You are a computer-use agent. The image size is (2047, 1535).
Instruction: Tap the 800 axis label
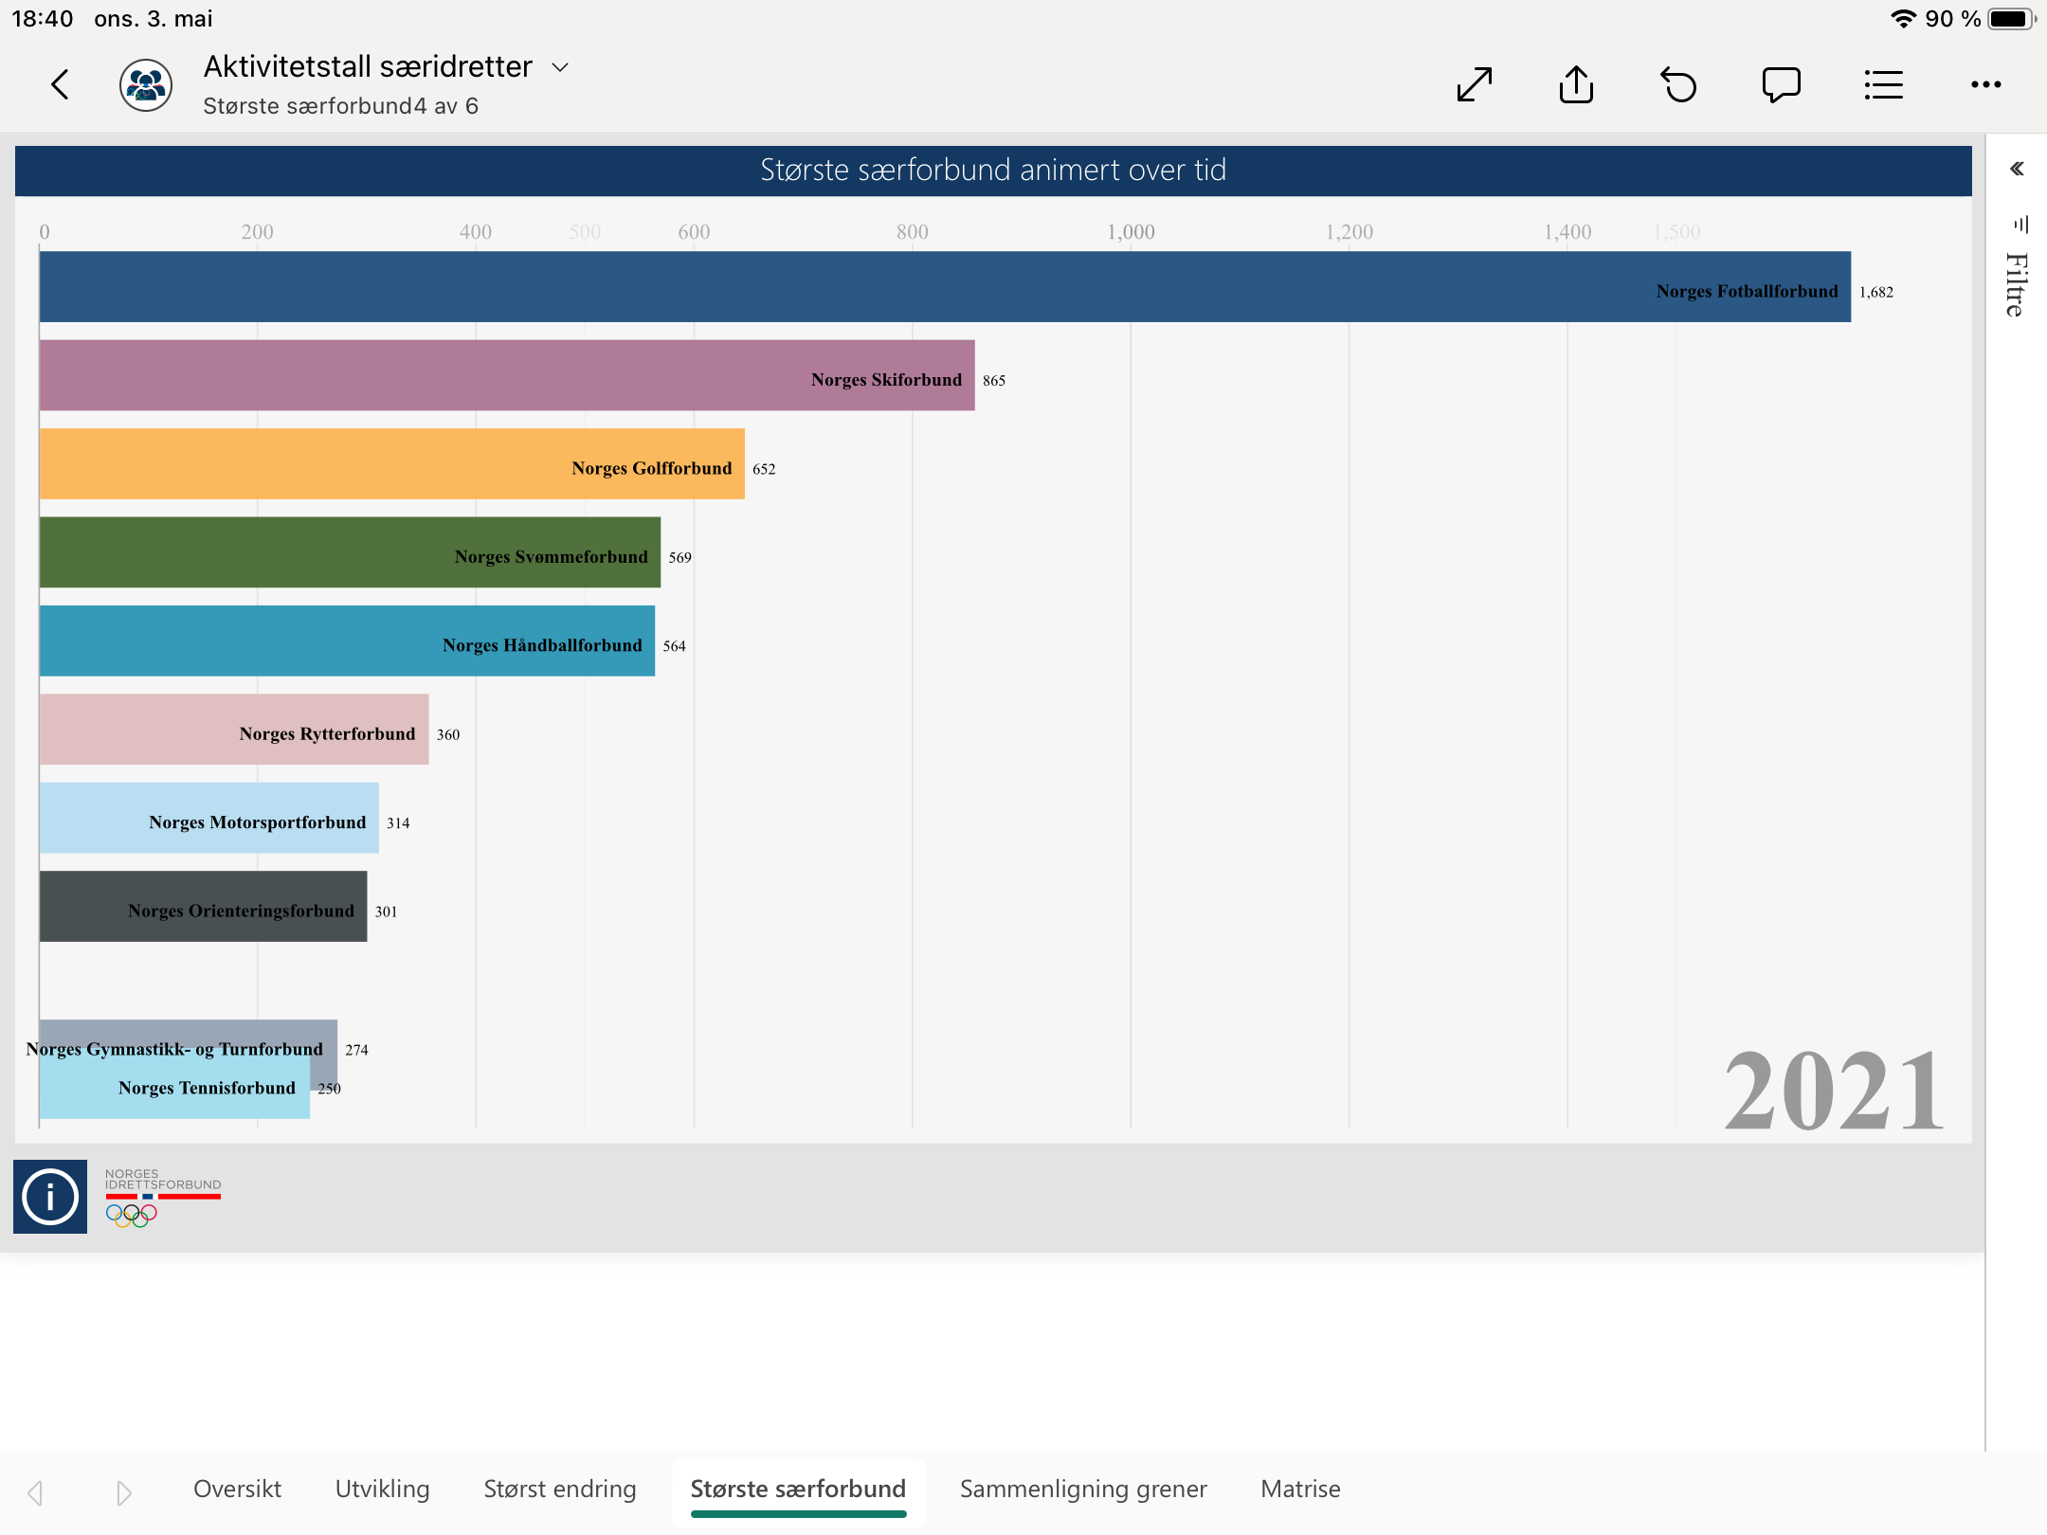[913, 232]
